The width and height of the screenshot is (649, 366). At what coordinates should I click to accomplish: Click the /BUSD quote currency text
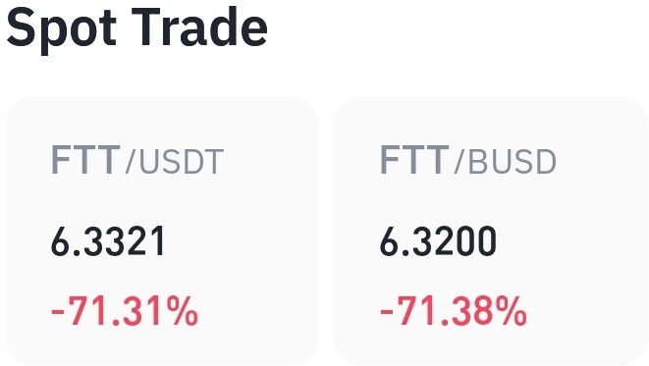506,162
